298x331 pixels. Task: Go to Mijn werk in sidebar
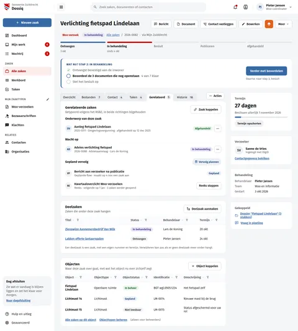pos(27,45)
